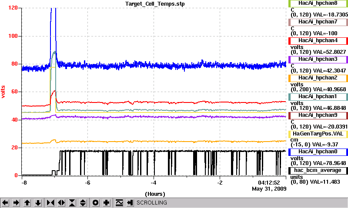Click the 'units' label under hac_bcm_average
The height and width of the screenshot is (208, 348).
click(297, 177)
